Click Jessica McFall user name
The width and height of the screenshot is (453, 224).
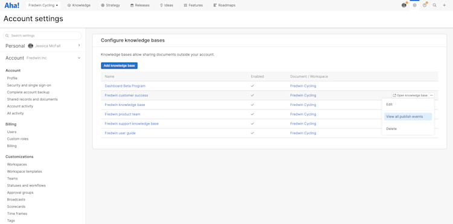point(48,46)
